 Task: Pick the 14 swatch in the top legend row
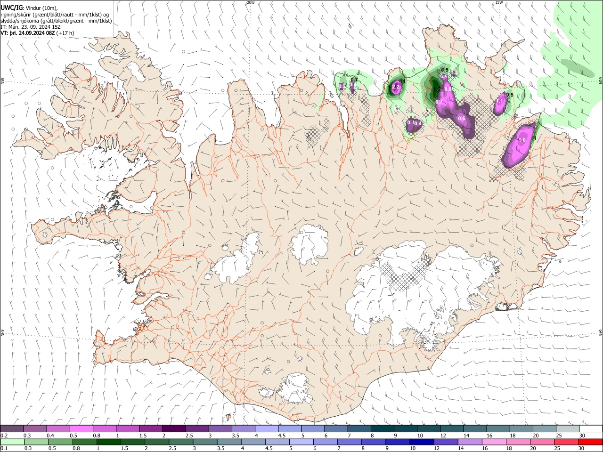tap(474, 429)
